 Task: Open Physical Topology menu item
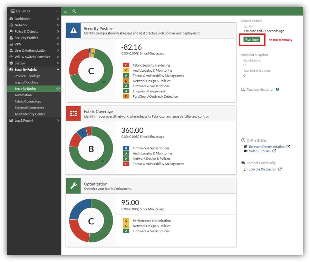34,76
